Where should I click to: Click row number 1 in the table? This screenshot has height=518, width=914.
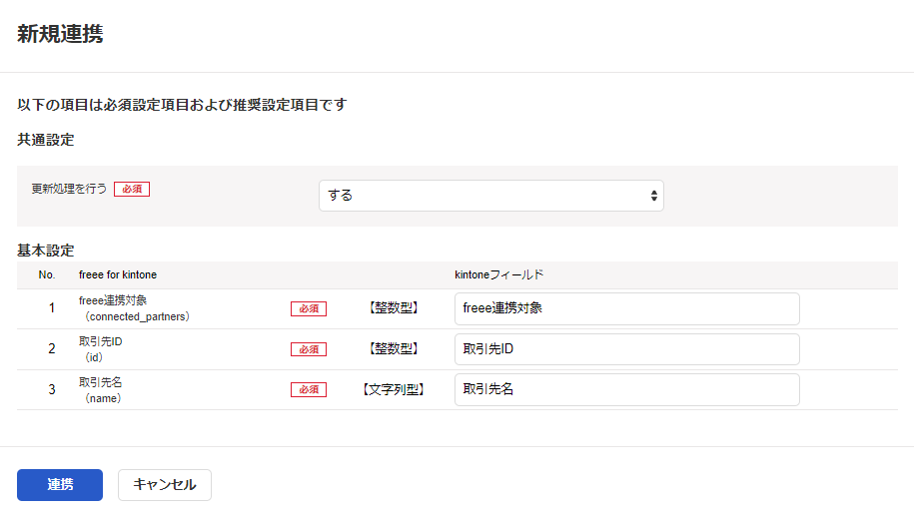click(x=52, y=307)
